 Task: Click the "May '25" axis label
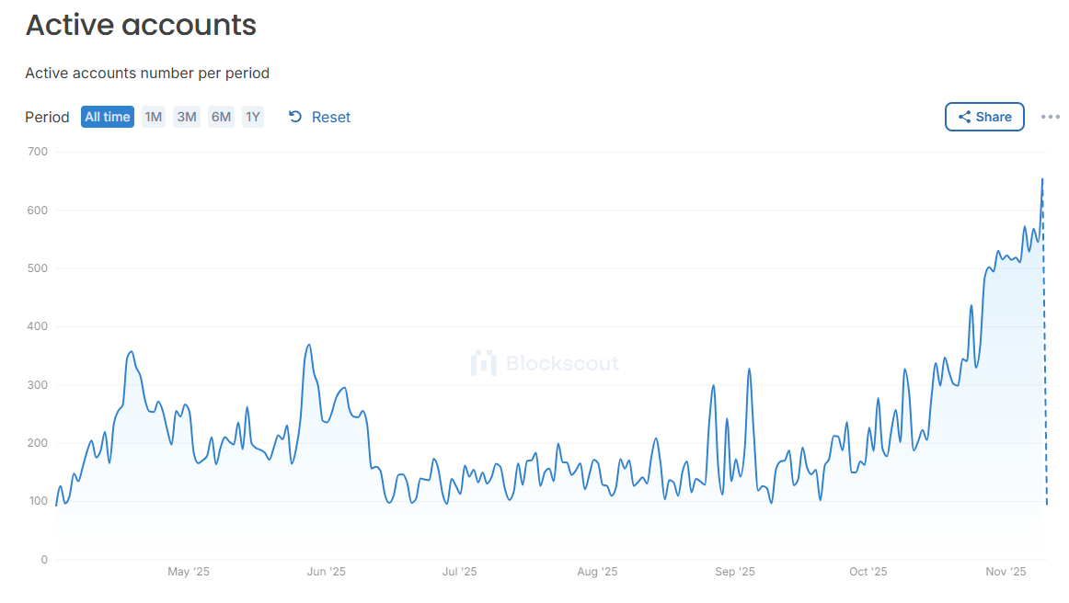click(x=188, y=571)
